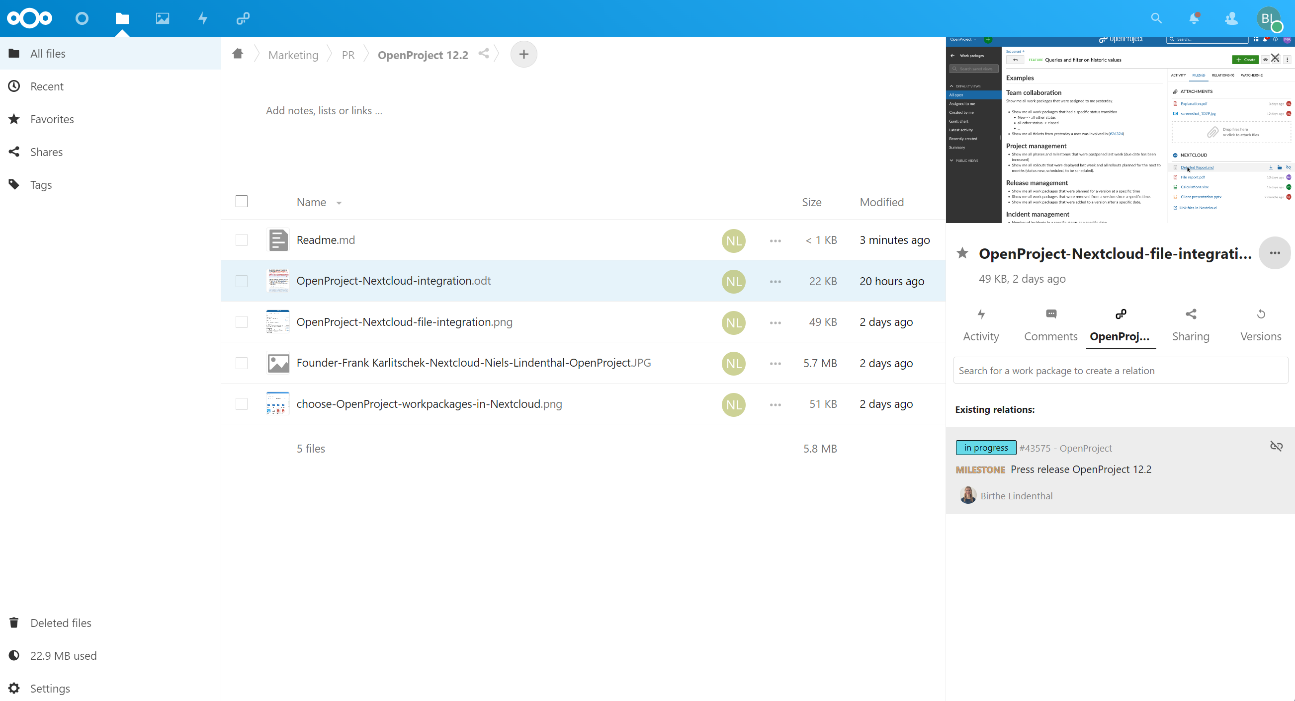Open the OpenProject link icon in header
This screenshot has height=701, width=1295.
point(243,18)
